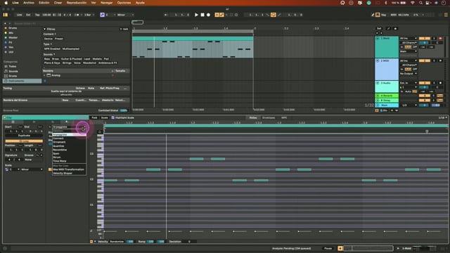Open the Ayuda menu
This screenshot has height=253, width=450.
pyautogui.click(x=140, y=3)
